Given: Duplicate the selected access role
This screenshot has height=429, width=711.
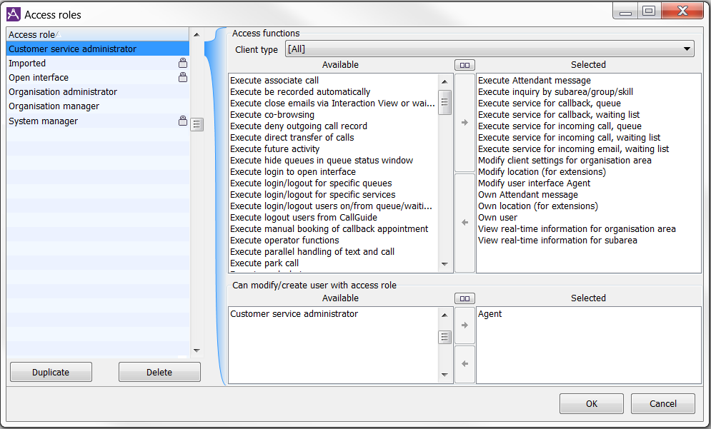Looking at the screenshot, I should click(x=51, y=372).
